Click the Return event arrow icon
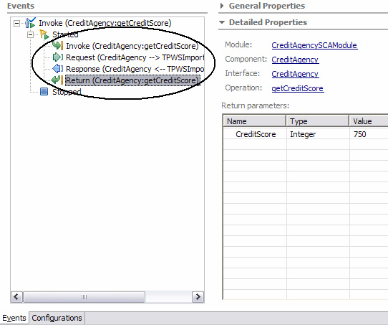 point(57,80)
